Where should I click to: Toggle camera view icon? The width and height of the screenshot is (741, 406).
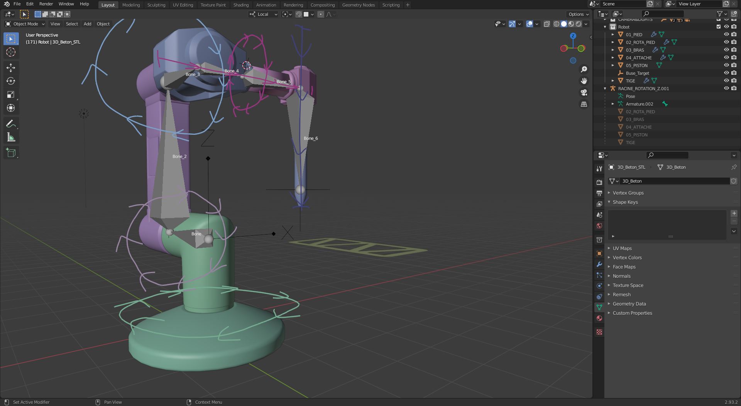point(584,92)
